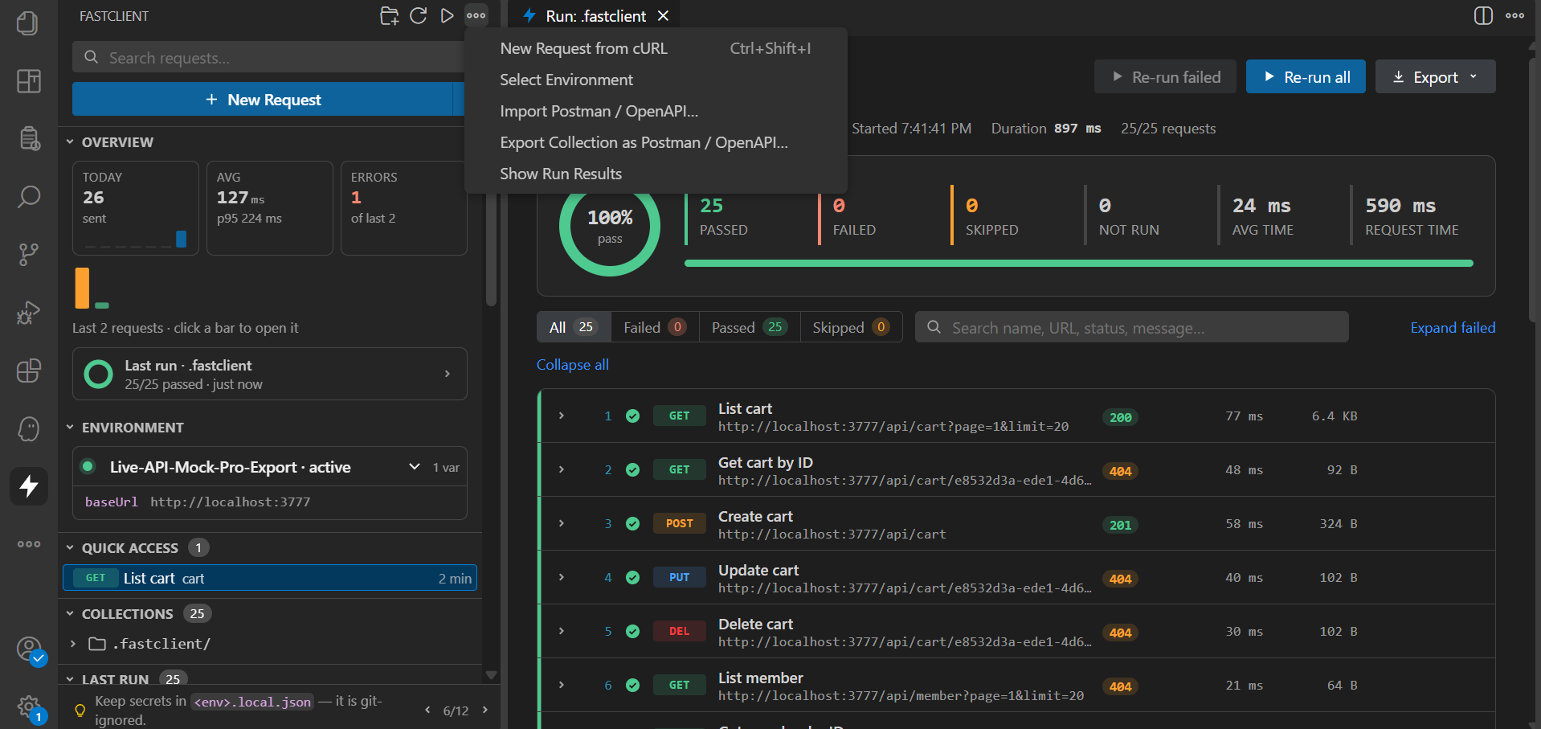Expand the Create cart result row
The image size is (1541, 729).
(562, 523)
